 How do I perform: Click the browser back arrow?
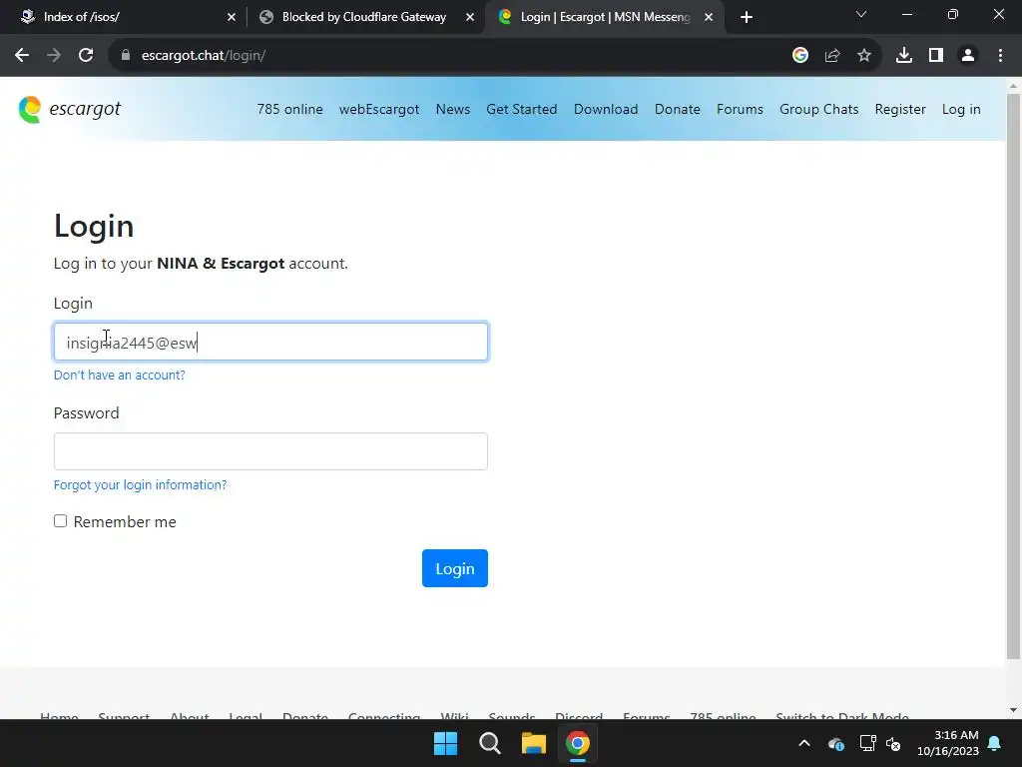(x=22, y=56)
